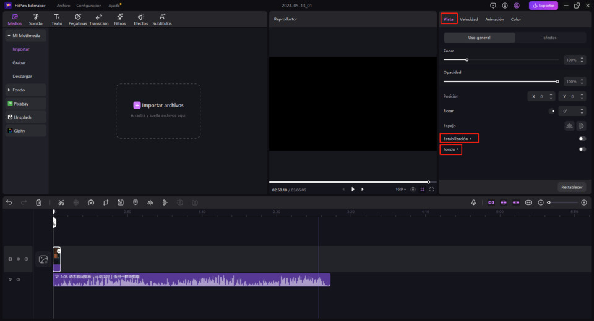
Task: Click the Exportar button
Action: point(543,6)
